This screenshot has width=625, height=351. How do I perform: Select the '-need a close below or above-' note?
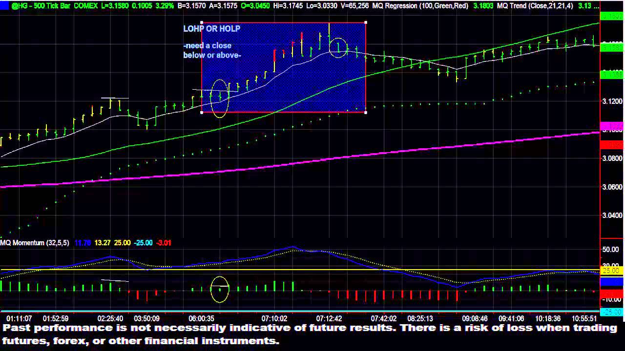click(x=212, y=50)
